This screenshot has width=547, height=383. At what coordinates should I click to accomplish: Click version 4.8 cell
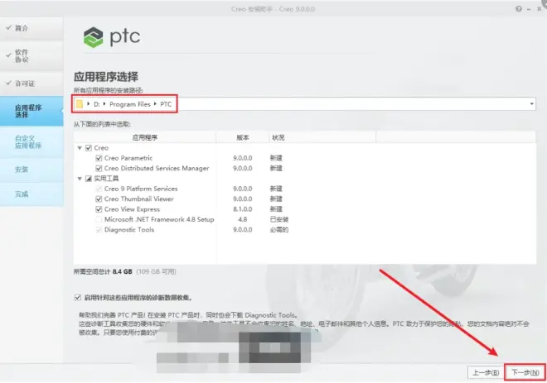click(243, 219)
